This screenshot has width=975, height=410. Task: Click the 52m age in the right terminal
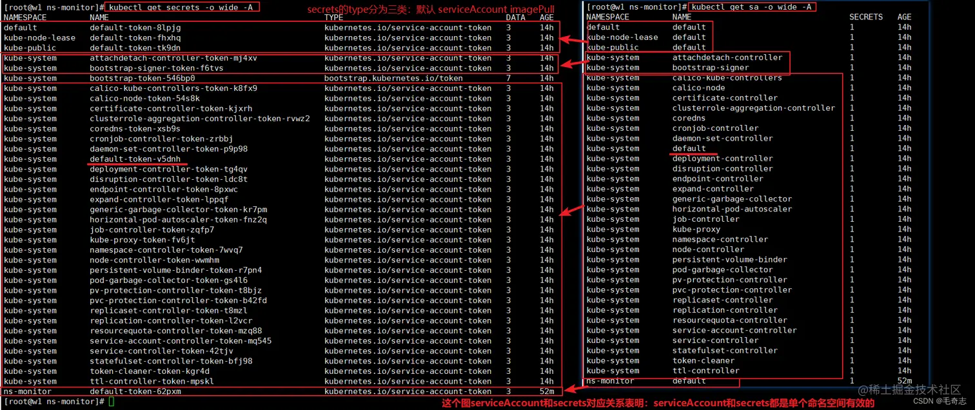pos(905,381)
